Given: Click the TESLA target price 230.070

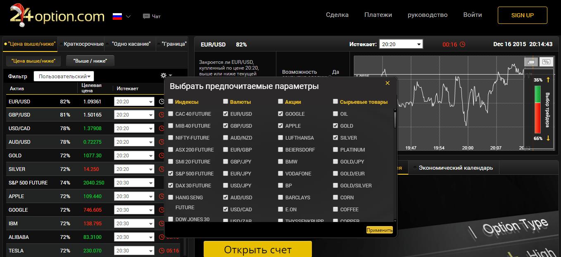Looking at the screenshot, I should click(93, 251).
